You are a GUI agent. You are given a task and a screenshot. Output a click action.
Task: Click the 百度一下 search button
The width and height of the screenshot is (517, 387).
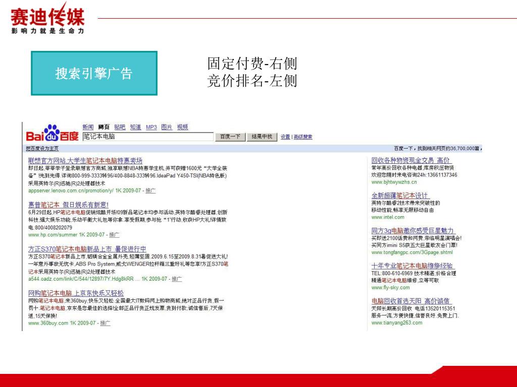(230, 137)
